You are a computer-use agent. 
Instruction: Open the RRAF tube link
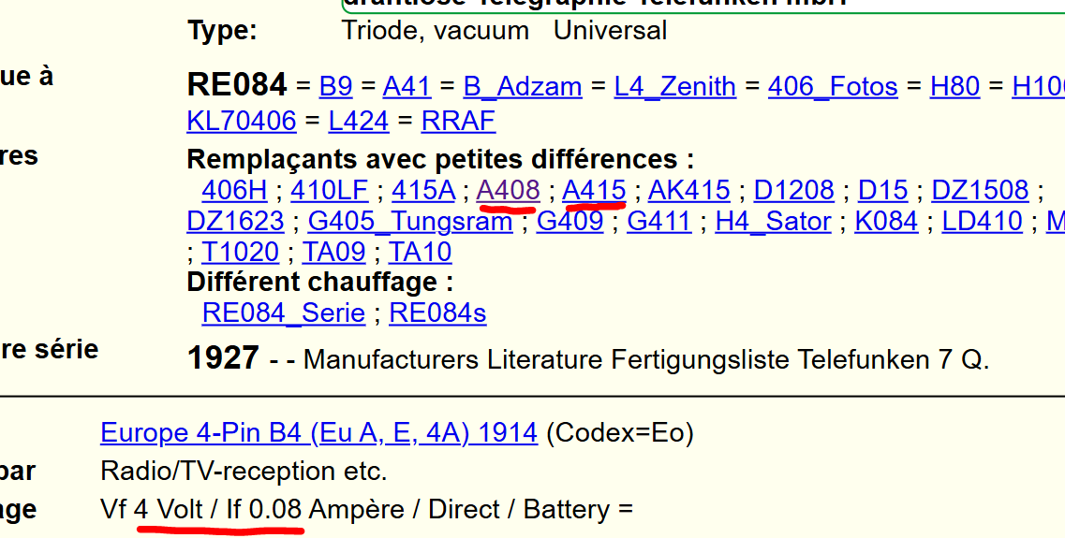tap(458, 121)
